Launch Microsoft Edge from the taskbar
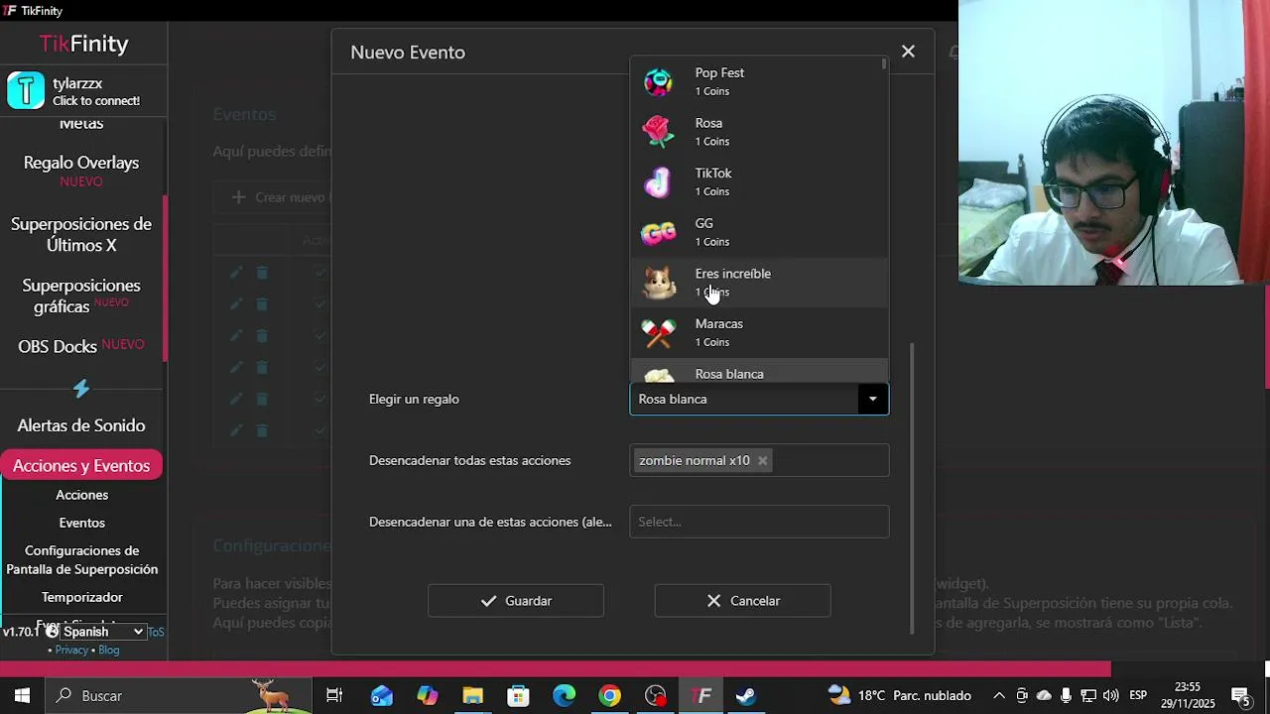The height and width of the screenshot is (714, 1270). coord(564,696)
